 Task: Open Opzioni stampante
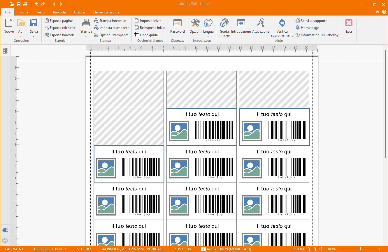click(111, 35)
